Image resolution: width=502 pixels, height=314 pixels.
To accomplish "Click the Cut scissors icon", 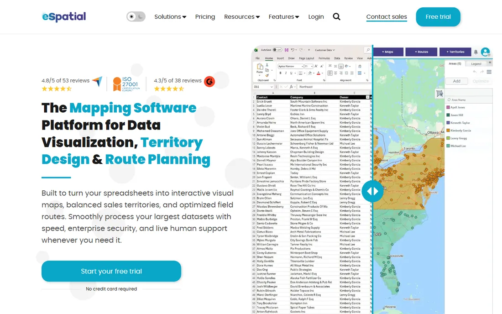I will (x=267, y=65).
